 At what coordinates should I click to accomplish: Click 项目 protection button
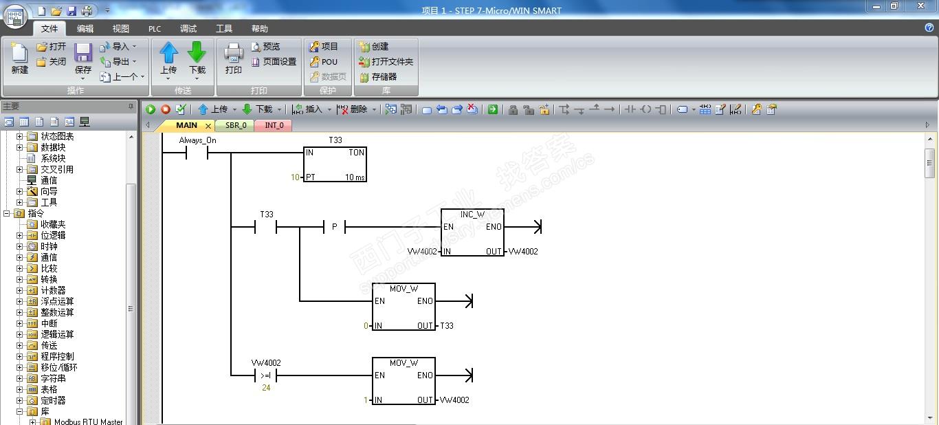coord(324,47)
